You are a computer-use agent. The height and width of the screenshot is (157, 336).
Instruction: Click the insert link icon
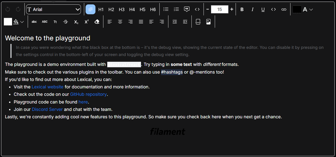pyautogui.click(x=284, y=9)
